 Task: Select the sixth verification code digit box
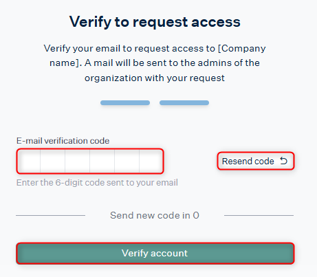pyautogui.click(x=151, y=161)
